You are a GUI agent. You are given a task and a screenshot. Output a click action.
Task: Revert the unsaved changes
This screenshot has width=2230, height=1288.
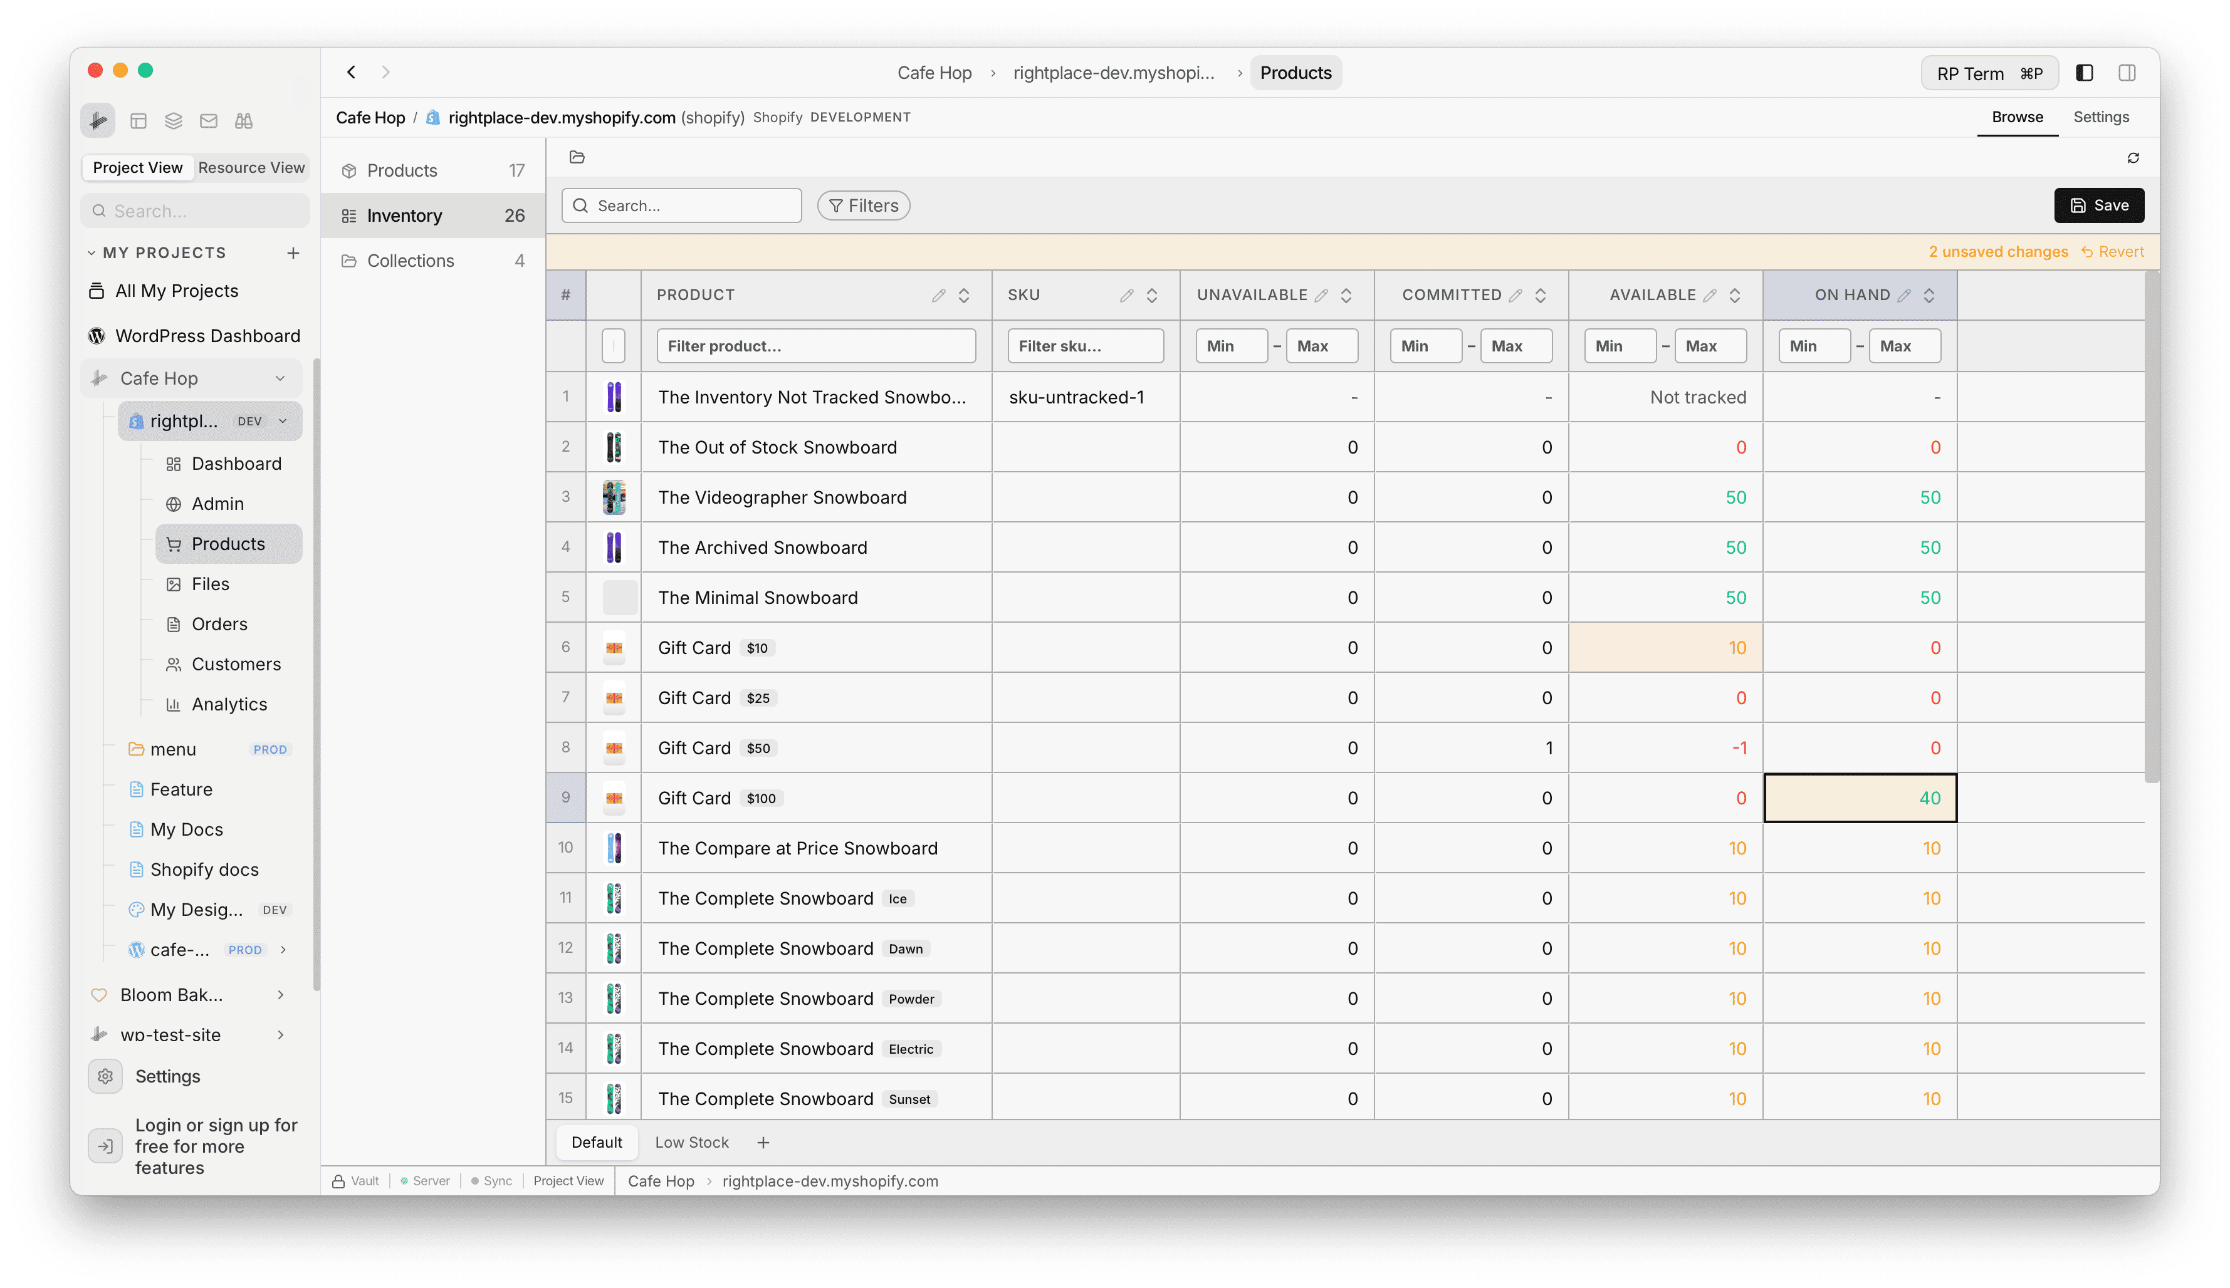click(2112, 252)
